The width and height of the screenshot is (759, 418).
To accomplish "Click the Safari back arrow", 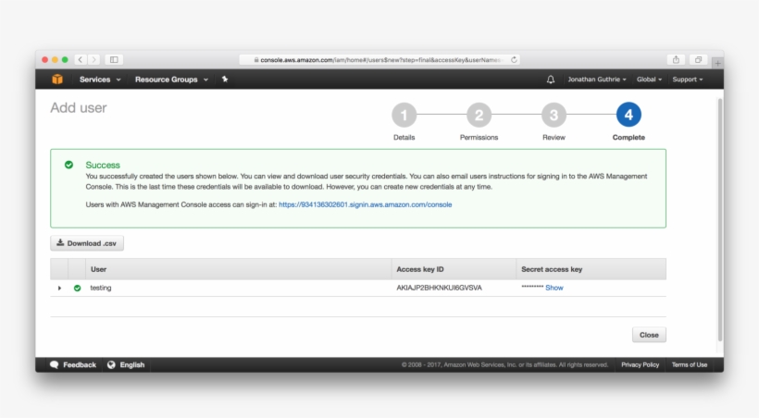I will click(x=81, y=59).
